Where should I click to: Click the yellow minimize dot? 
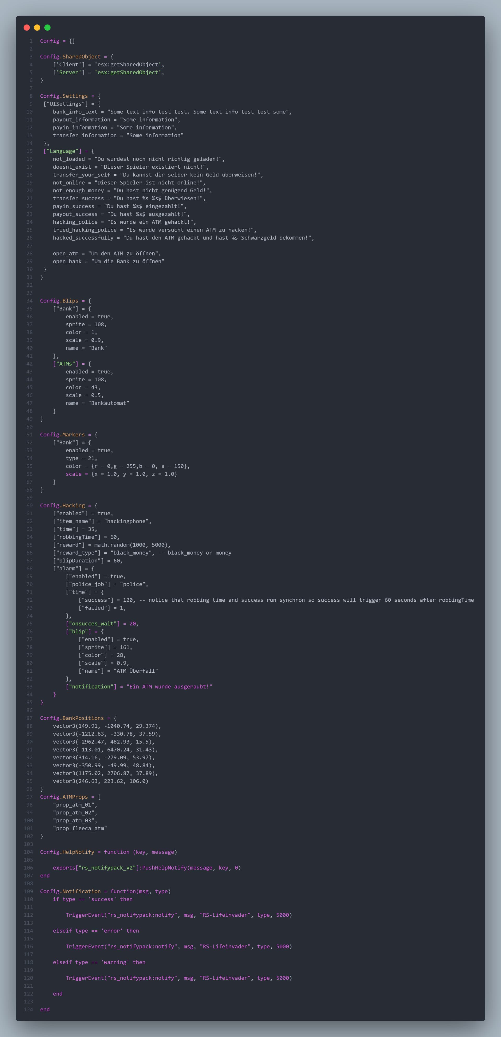37,27
